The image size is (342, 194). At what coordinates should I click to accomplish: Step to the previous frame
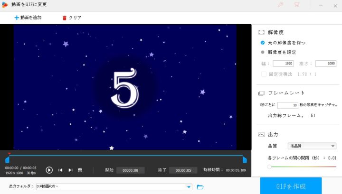(x=60, y=170)
